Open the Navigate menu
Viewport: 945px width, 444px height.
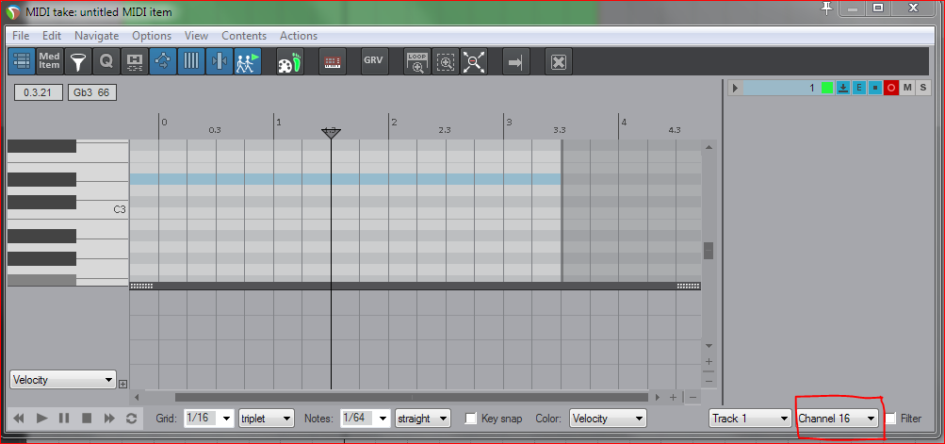96,36
